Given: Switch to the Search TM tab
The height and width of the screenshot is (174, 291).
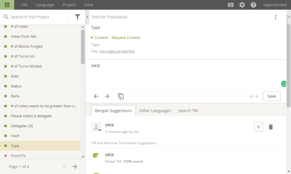Looking at the screenshot, I should 188,111.
